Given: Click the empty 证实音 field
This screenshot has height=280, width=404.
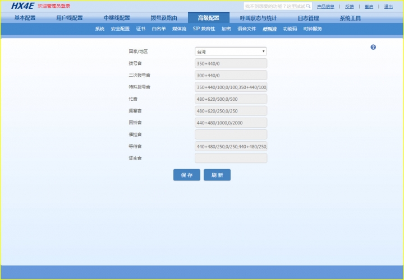Looking at the screenshot, I should 231,158.
